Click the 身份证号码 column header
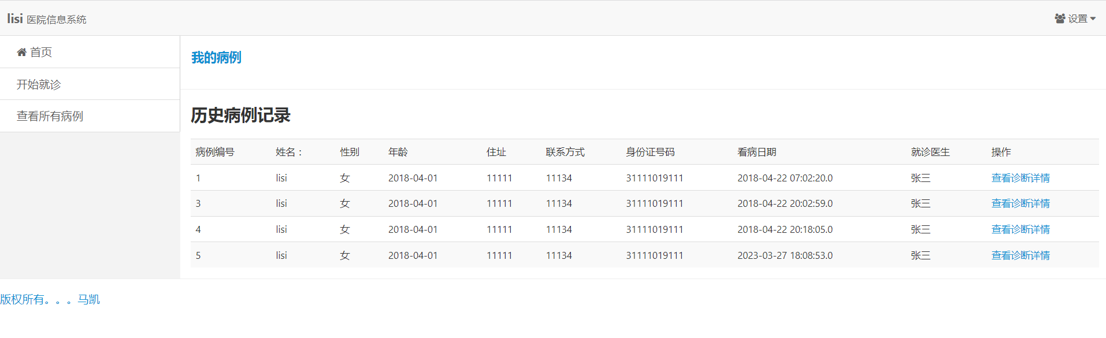The height and width of the screenshot is (338, 1106). click(x=651, y=152)
